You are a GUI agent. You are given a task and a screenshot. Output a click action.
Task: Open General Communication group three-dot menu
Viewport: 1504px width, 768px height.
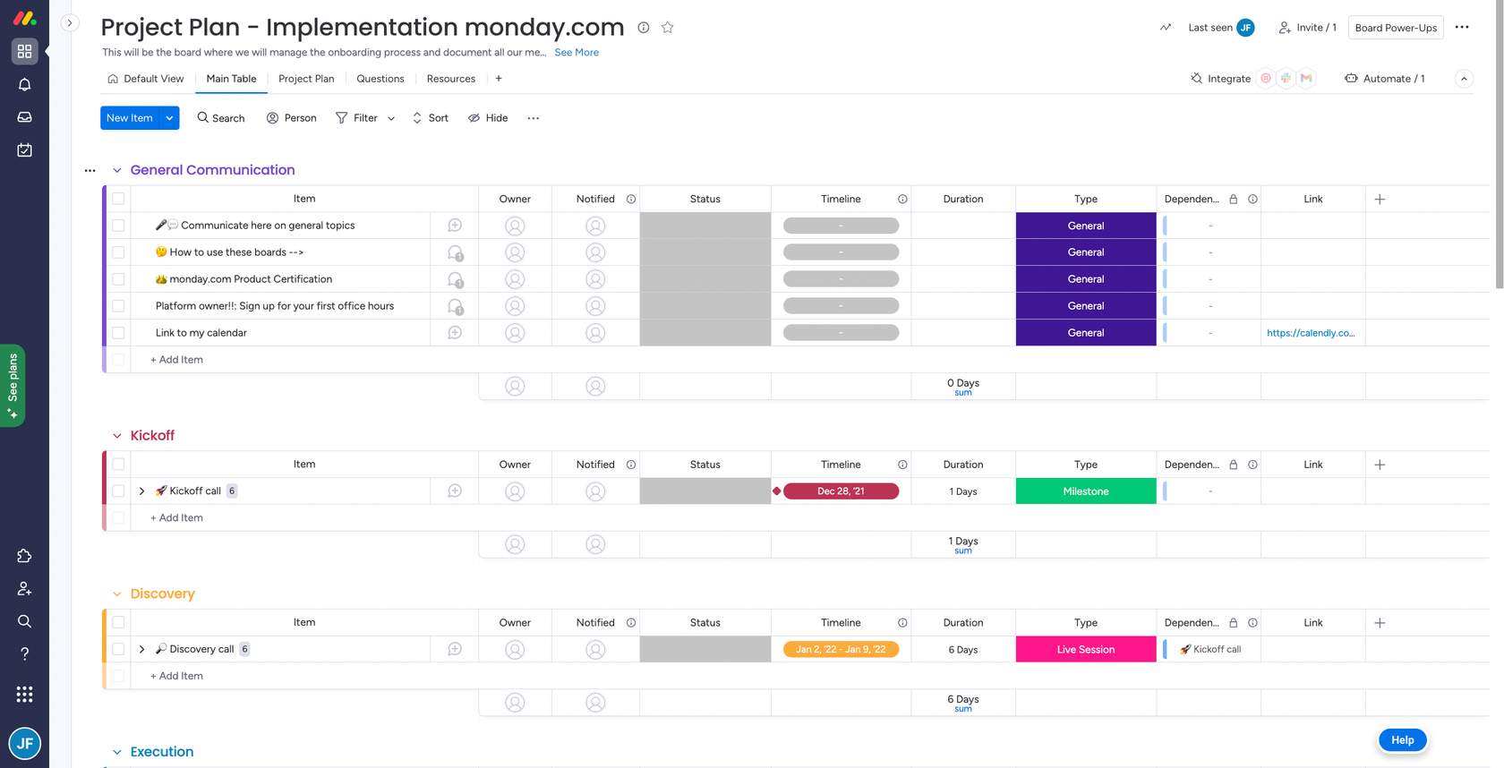coord(90,170)
